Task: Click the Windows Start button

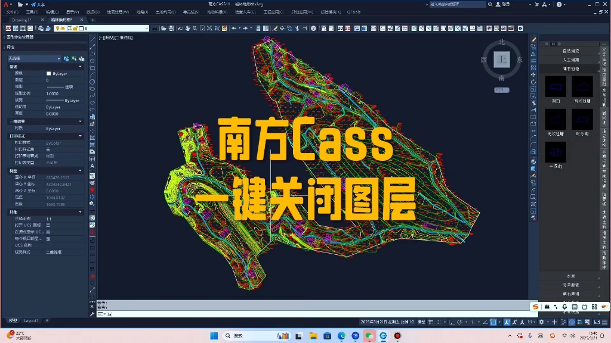Action: click(214, 336)
